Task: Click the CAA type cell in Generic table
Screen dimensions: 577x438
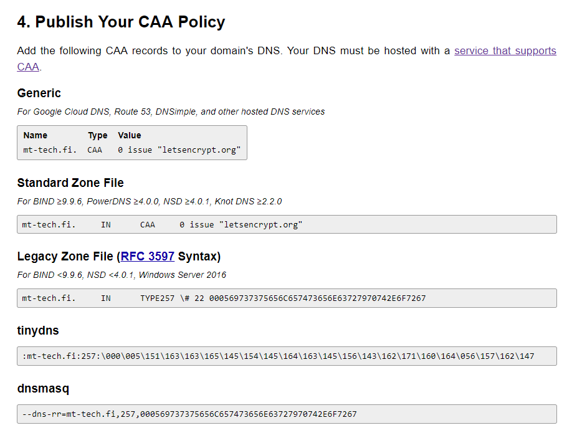Action: (95, 150)
